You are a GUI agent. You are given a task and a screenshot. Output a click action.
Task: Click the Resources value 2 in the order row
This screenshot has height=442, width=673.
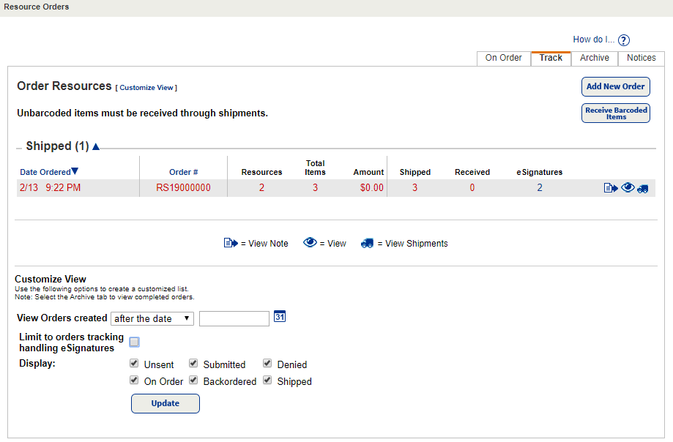(x=261, y=188)
